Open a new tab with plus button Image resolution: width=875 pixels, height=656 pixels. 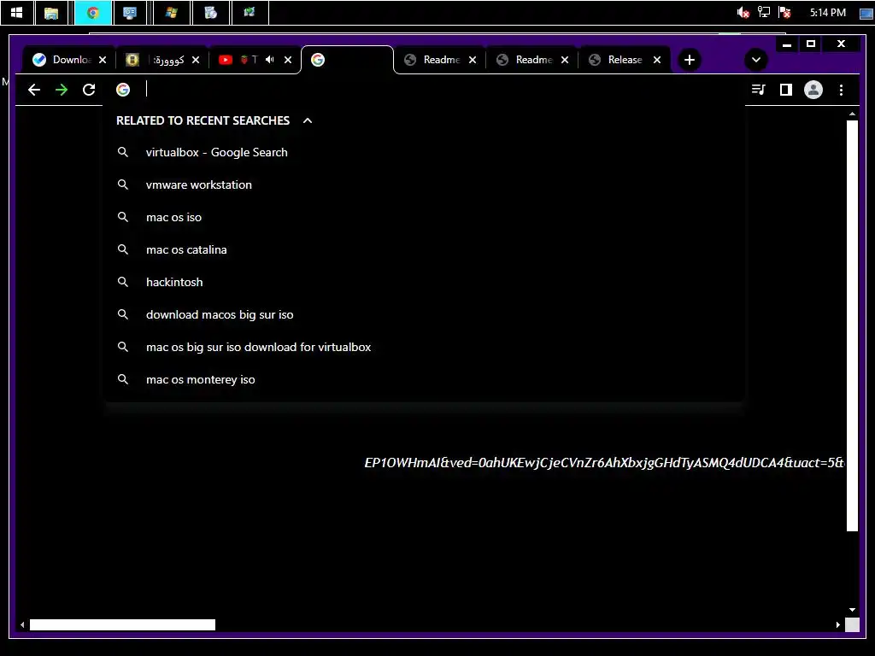click(x=690, y=60)
